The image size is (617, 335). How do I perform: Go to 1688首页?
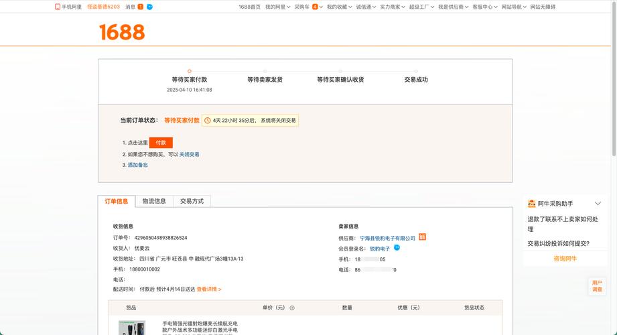pos(249,7)
